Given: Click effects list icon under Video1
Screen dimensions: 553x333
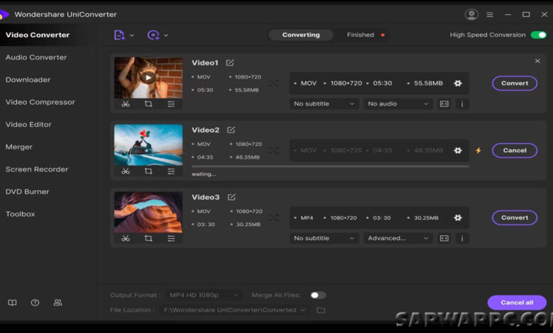Looking at the screenshot, I should tap(171, 104).
